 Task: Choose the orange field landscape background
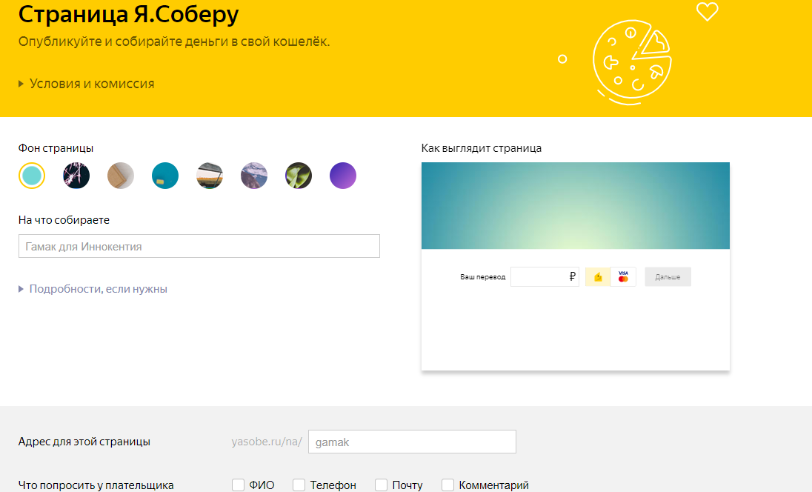(210, 176)
